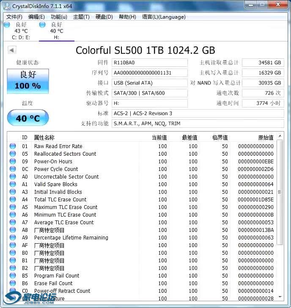Click the status icon for Uncorrectable Sector Count
The height and width of the screenshot is (308, 291).
[x=13, y=176]
